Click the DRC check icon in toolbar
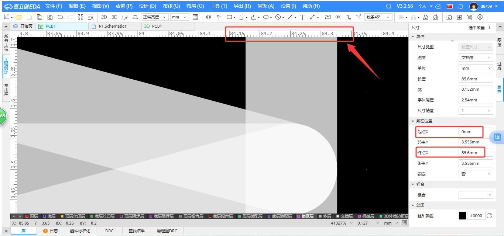Viewport: 504px width, 236px height. (338, 17)
